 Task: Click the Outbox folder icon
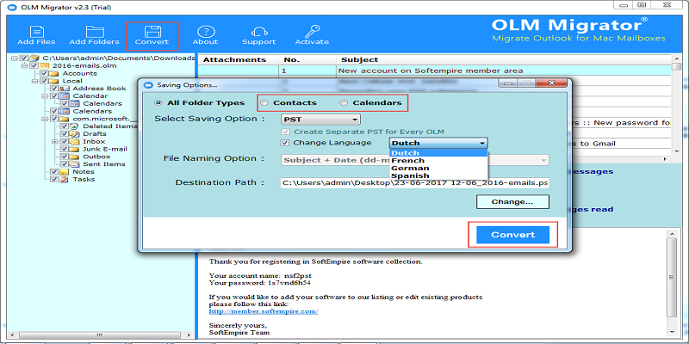(x=75, y=157)
